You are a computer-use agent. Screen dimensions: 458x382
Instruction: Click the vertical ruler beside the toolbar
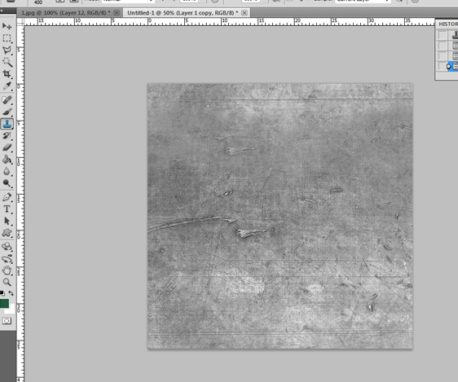point(20,204)
